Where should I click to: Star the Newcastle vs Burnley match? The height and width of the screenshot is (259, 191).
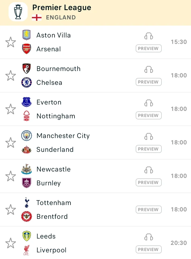(11, 176)
